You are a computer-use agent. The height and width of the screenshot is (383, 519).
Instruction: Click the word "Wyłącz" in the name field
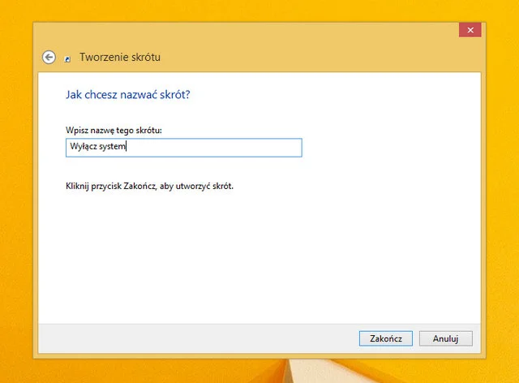click(83, 147)
